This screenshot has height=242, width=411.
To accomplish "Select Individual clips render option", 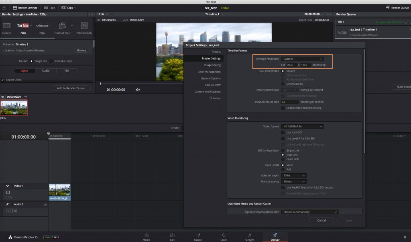I will point(51,61).
